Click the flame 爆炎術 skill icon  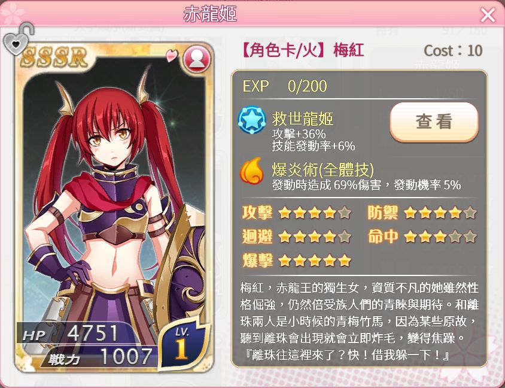point(252,171)
